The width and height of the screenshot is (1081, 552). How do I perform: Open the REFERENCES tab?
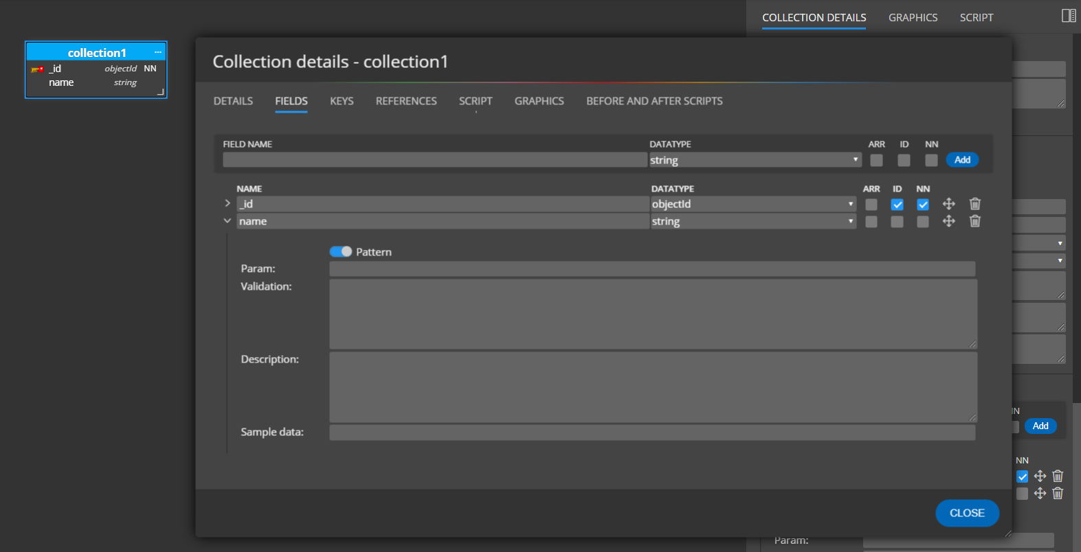(x=406, y=101)
